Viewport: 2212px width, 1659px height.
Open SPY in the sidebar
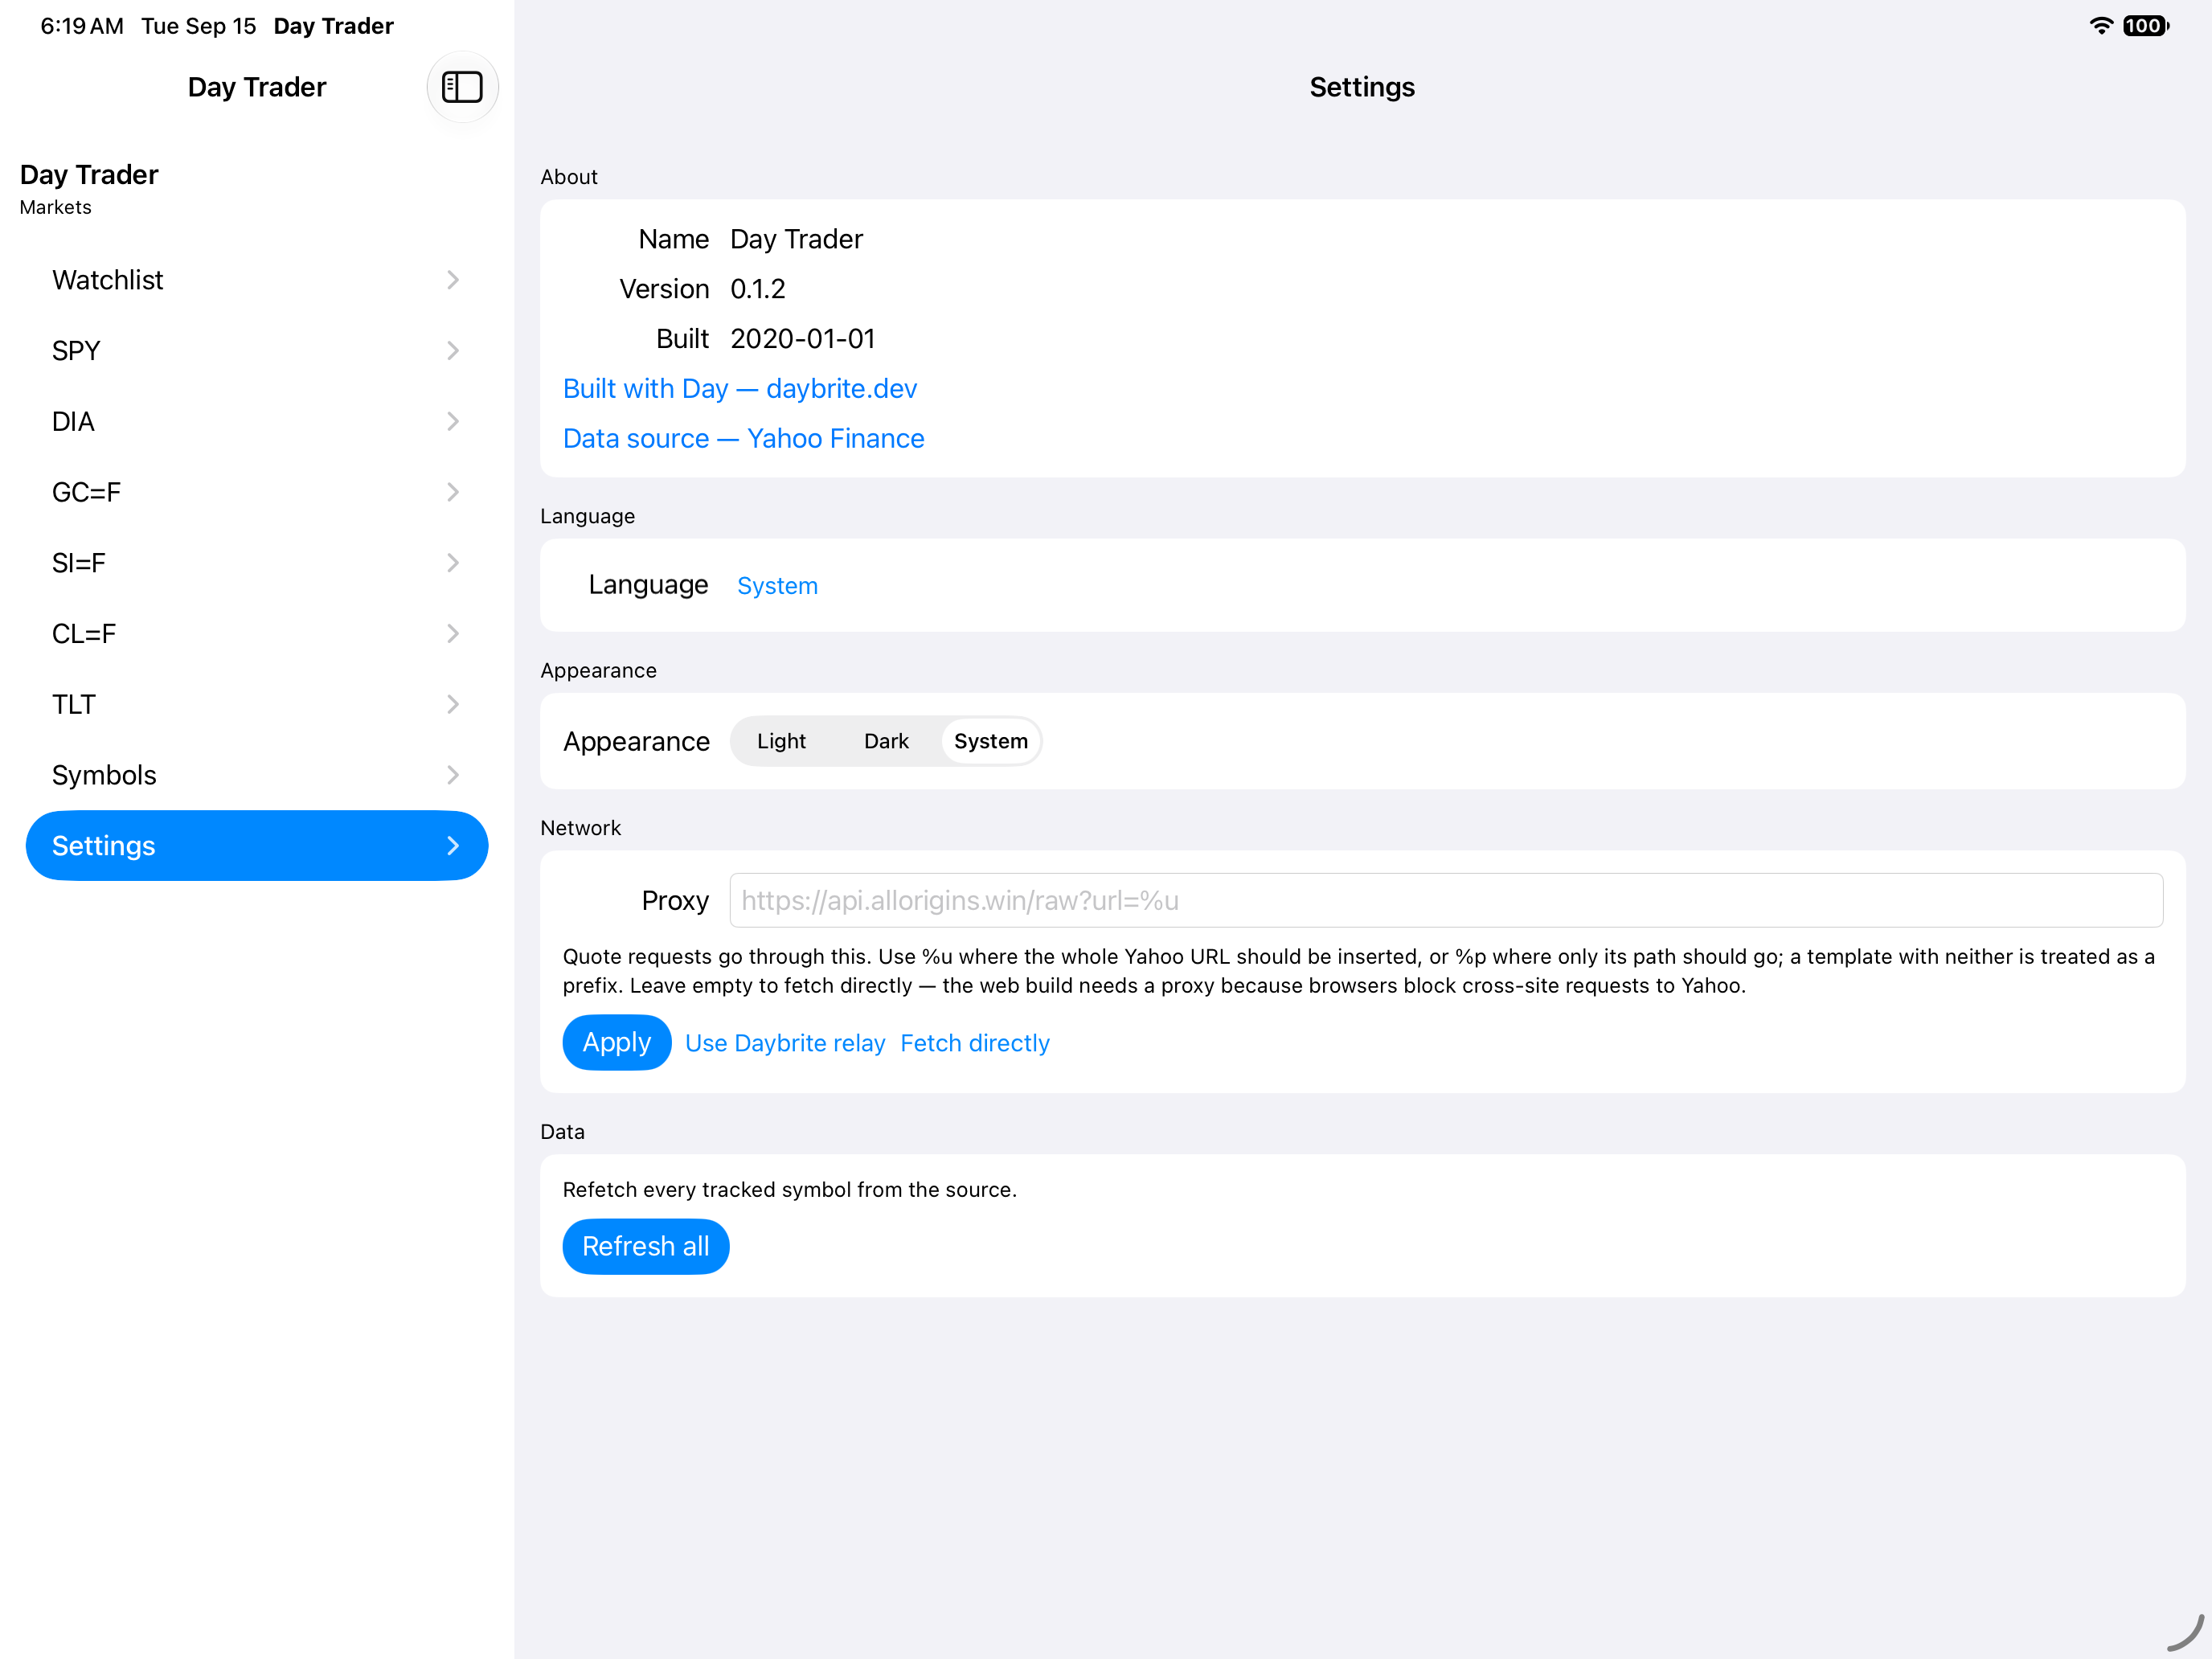click(x=257, y=351)
